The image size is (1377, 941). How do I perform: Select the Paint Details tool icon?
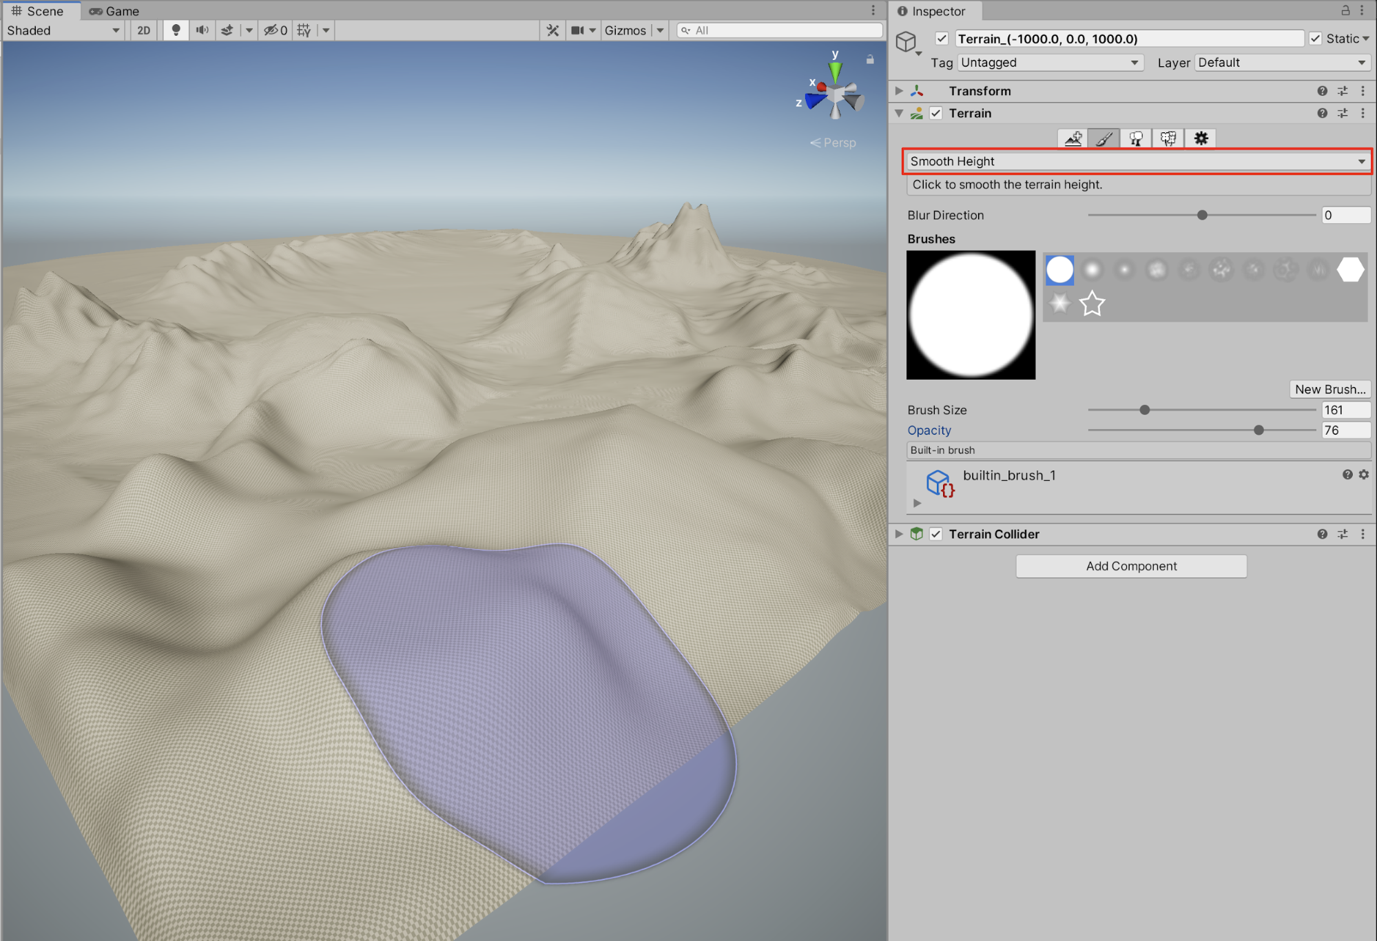[x=1168, y=138]
